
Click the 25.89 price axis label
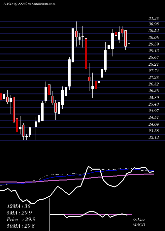point(154,98)
